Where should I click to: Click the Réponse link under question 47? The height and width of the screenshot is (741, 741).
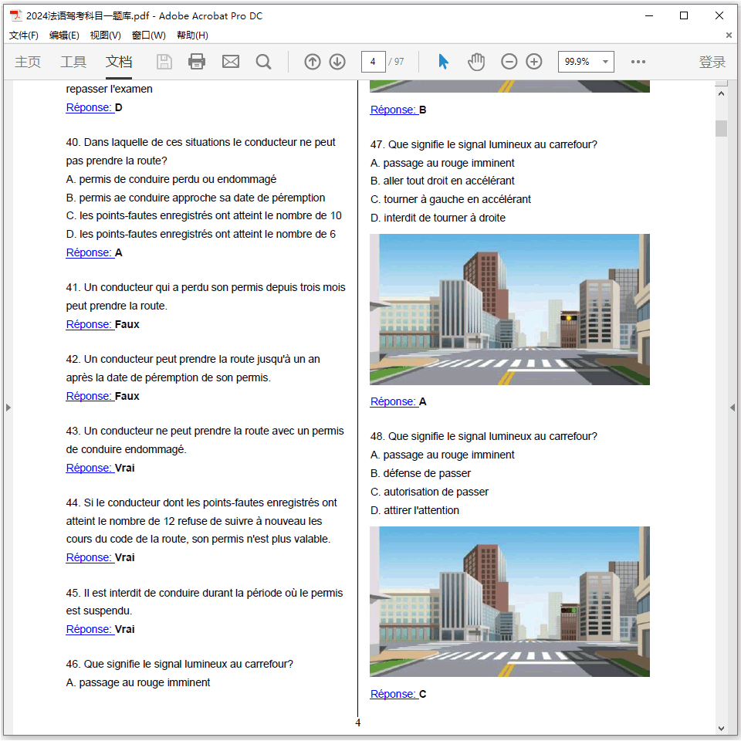tap(394, 401)
